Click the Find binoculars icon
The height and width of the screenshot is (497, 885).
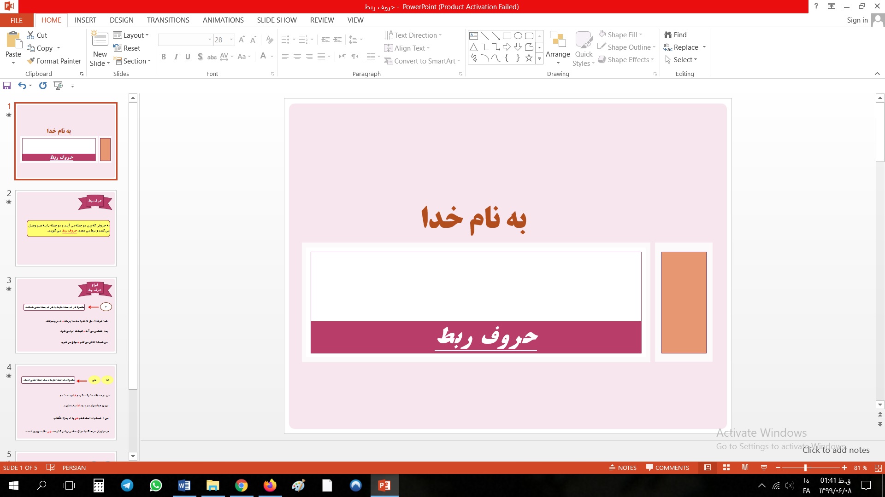667,35
